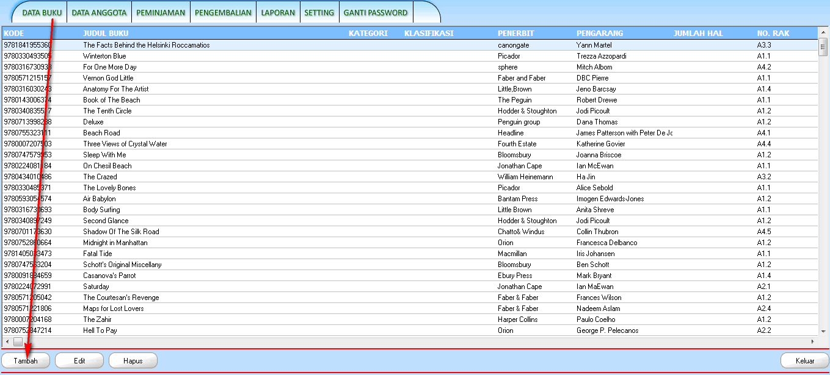Image resolution: width=830 pixels, height=375 pixels.
Task: Select the 'For One More Day' book
Action: point(410,67)
